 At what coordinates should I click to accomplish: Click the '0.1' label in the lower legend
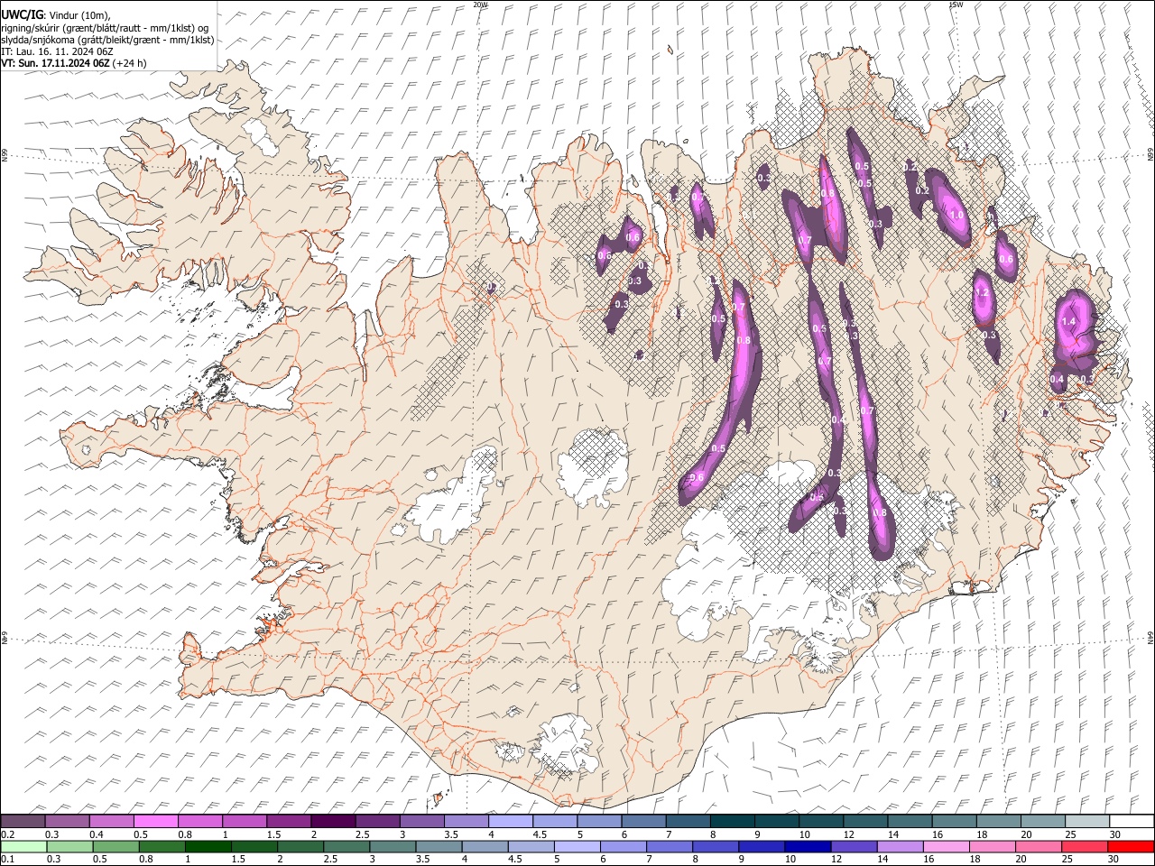tap(8, 860)
